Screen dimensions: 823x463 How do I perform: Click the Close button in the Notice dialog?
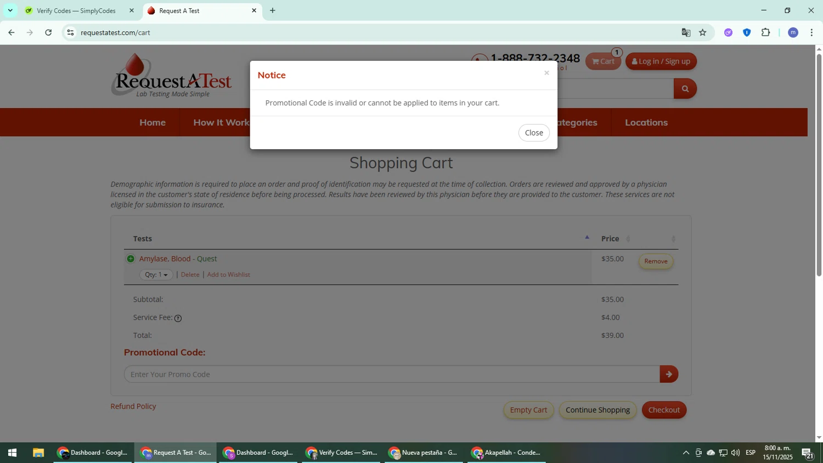click(x=534, y=133)
